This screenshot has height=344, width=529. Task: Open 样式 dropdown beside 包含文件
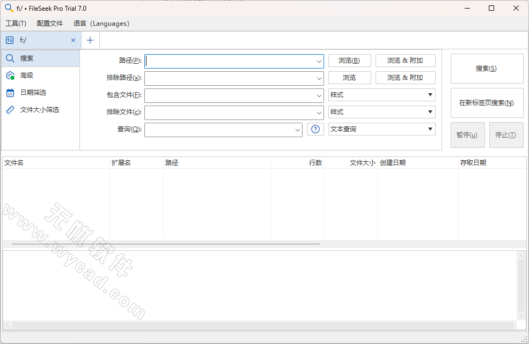point(382,95)
